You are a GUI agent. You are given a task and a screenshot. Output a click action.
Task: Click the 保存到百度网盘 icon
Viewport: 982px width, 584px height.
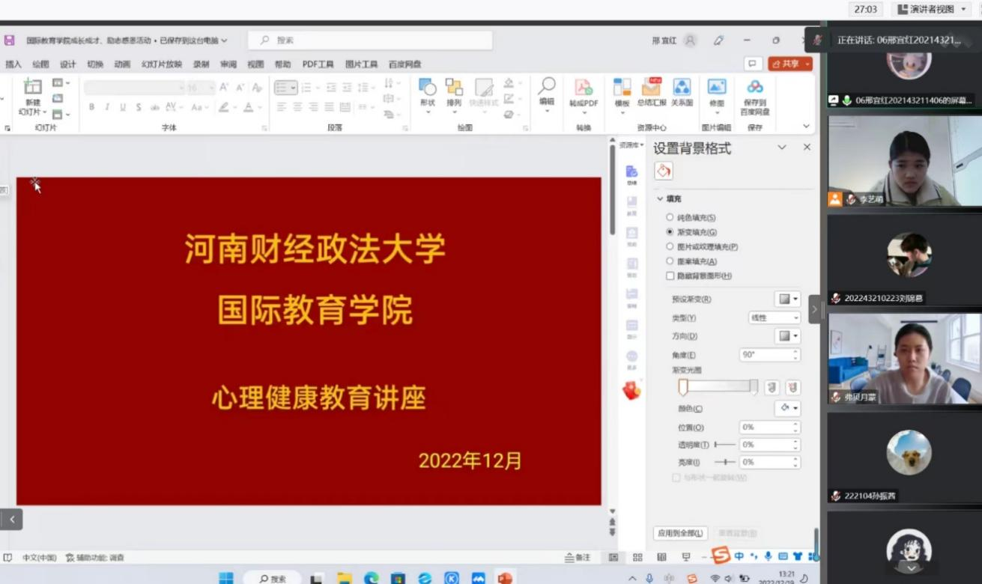click(754, 88)
